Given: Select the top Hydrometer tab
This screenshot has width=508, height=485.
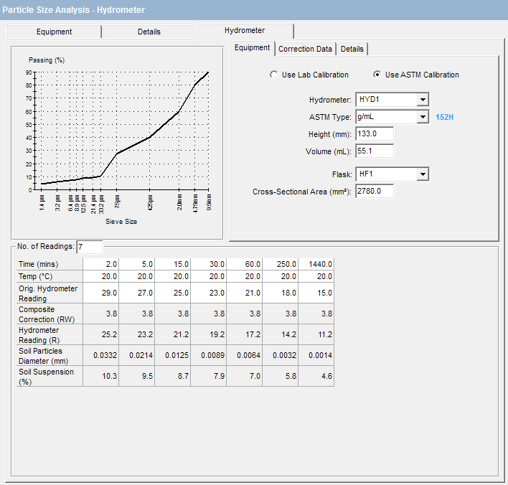Looking at the screenshot, I should click(245, 31).
